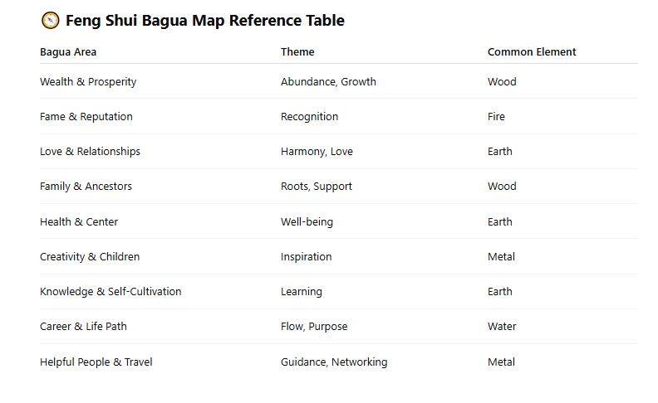Select the Common Element column header
The width and height of the screenshot is (658, 403).
click(x=532, y=52)
